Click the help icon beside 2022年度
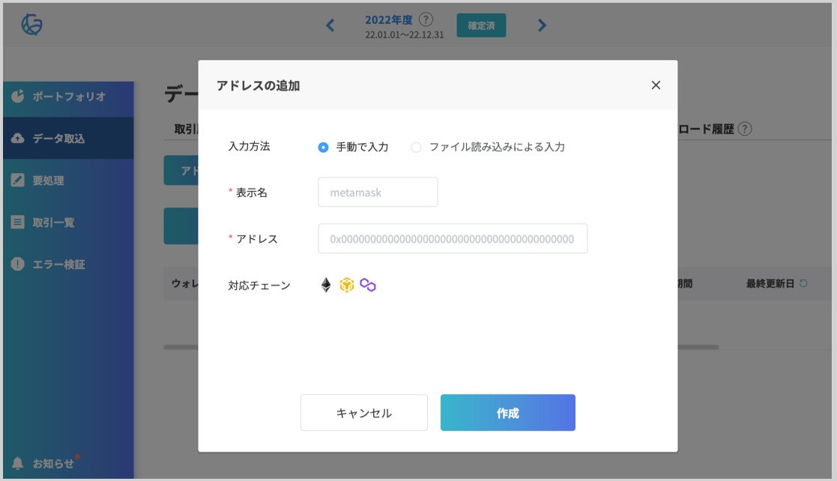Viewport: 837px width, 481px height. pos(426,19)
